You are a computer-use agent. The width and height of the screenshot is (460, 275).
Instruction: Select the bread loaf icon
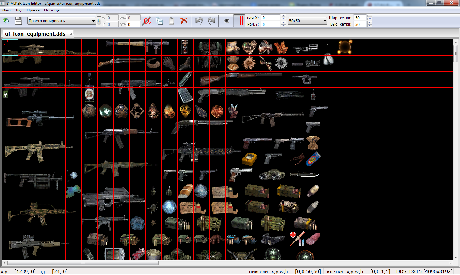point(185,191)
